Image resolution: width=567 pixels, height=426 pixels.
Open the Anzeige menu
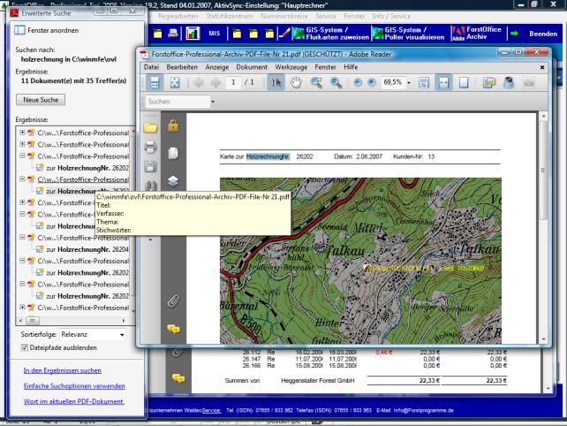point(217,67)
